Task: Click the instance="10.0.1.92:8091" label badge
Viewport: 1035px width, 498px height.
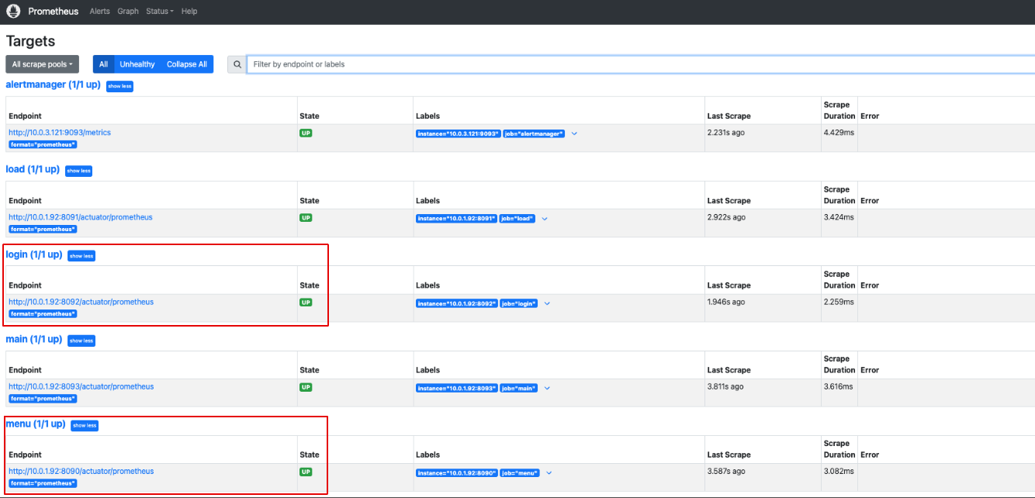Action: pos(456,219)
